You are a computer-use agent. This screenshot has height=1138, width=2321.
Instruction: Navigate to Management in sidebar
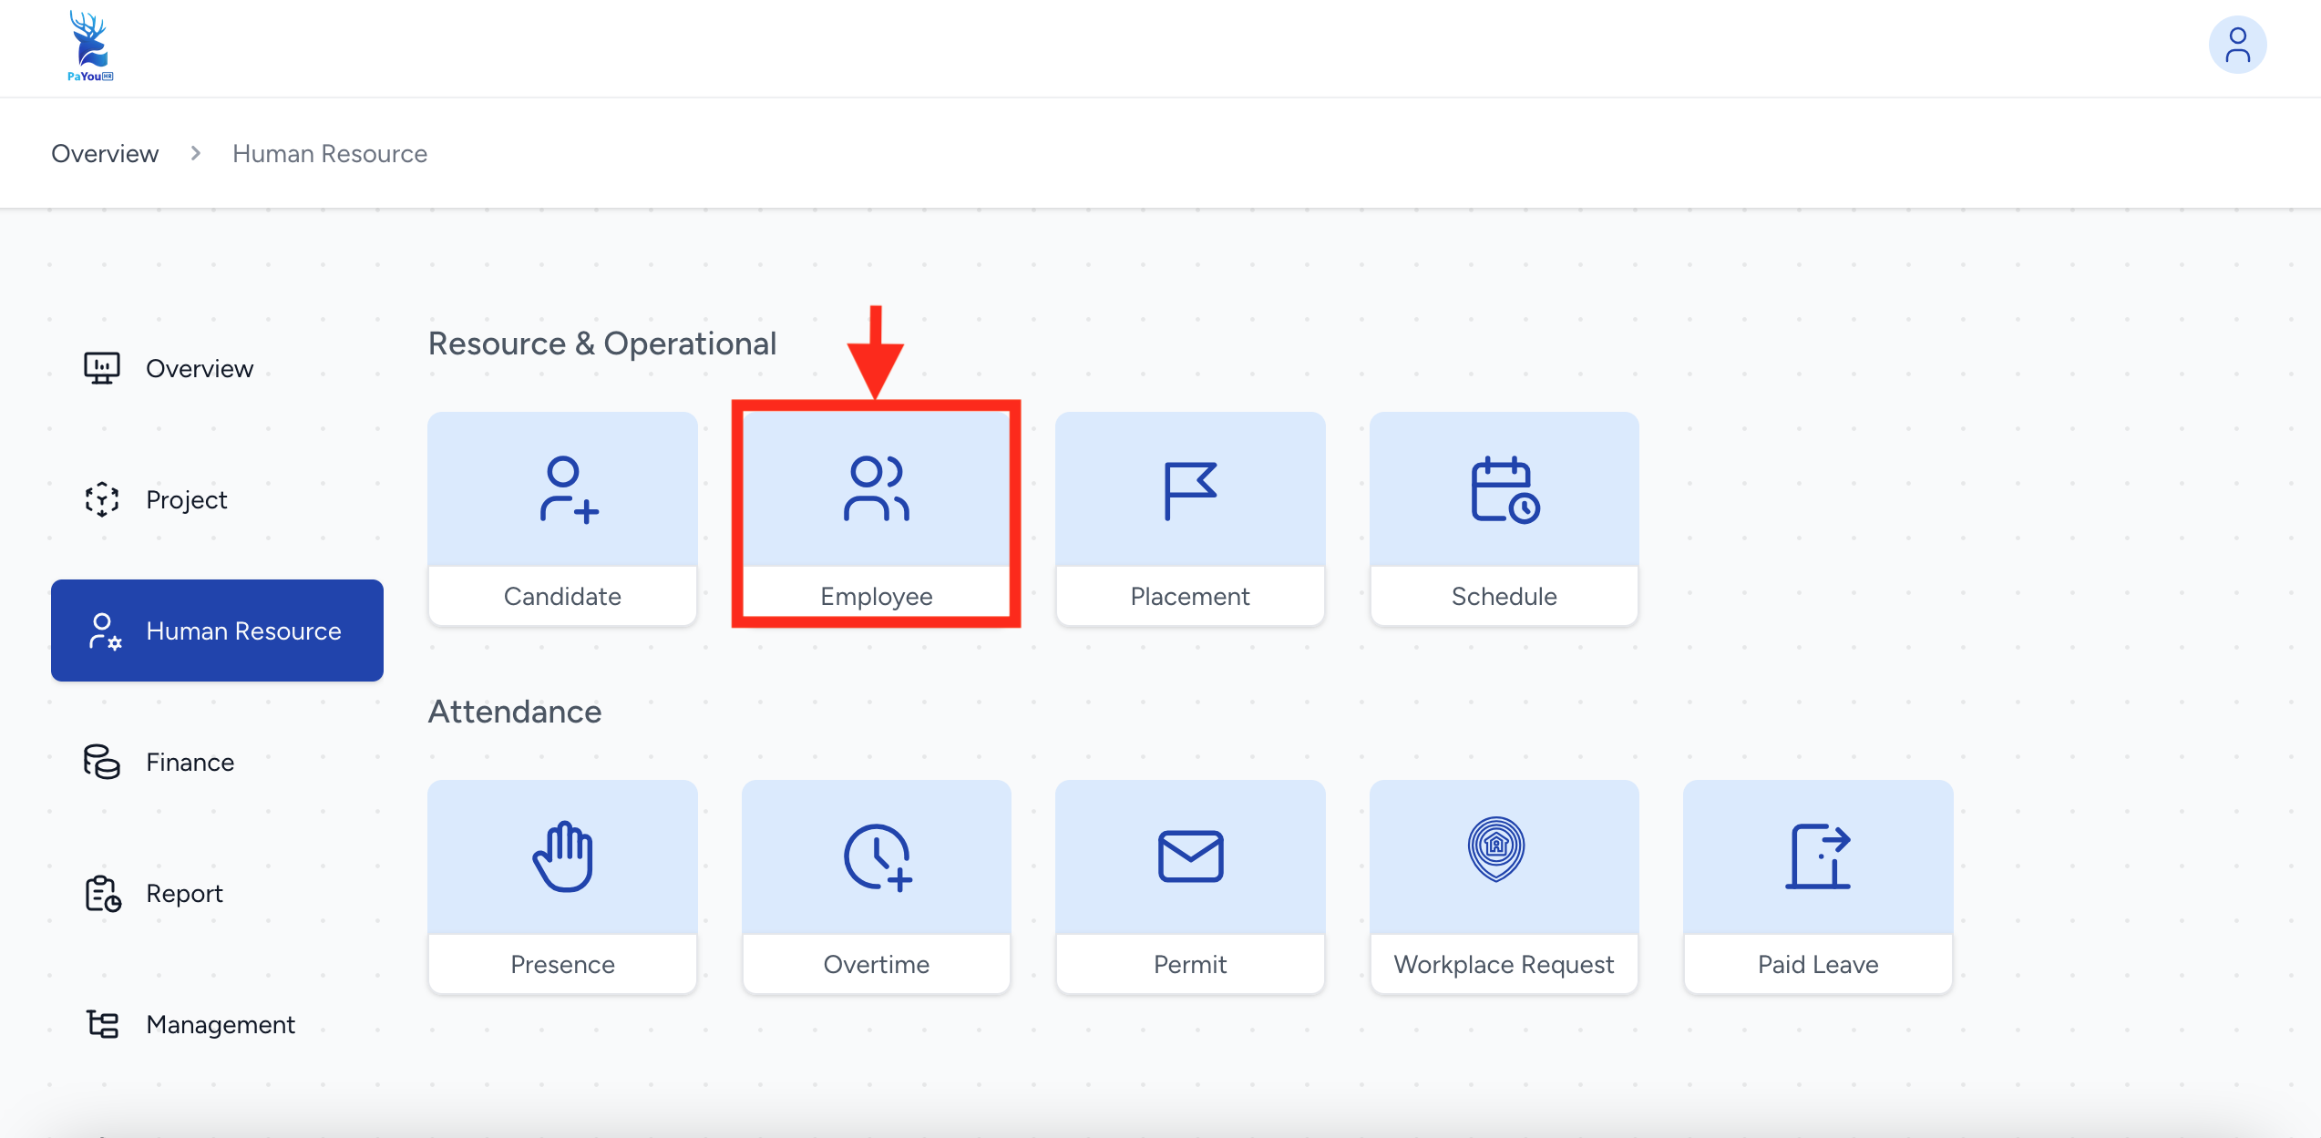pyautogui.click(x=220, y=1025)
